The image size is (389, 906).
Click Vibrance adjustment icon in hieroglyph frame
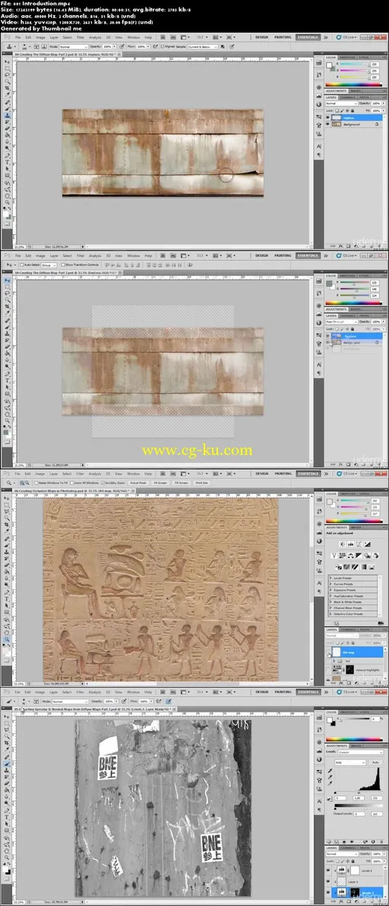334,556
